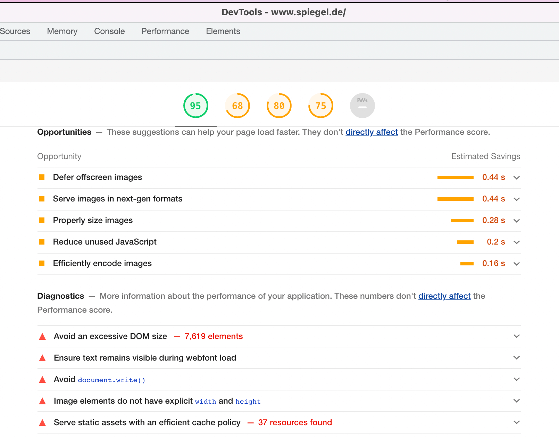Click the 0.16 s estimated savings value
The width and height of the screenshot is (559, 437).
(x=493, y=263)
